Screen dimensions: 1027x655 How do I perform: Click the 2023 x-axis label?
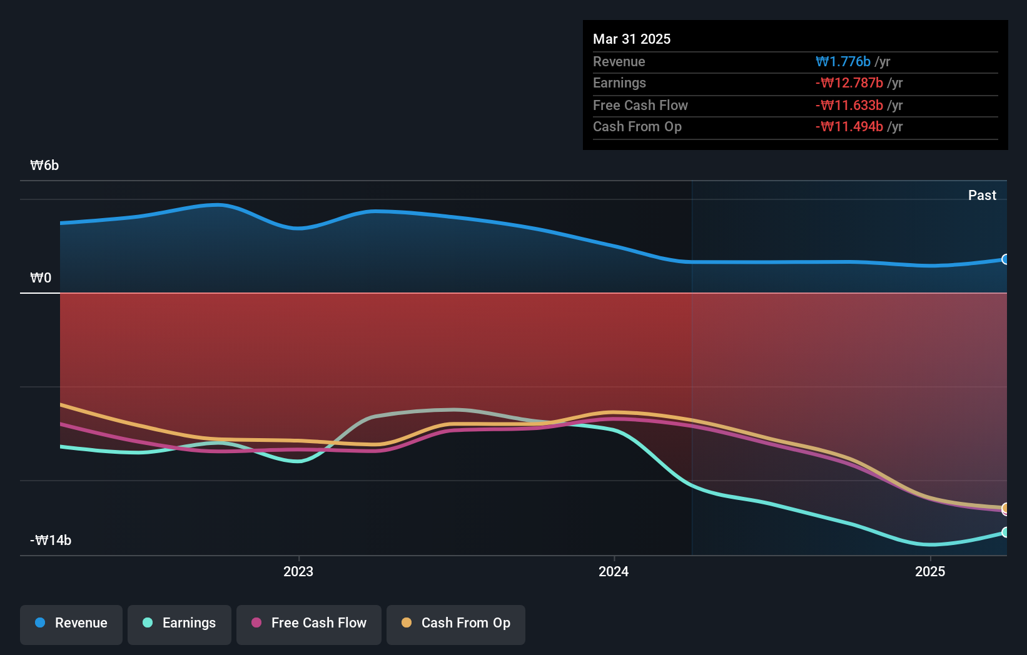[x=298, y=571]
